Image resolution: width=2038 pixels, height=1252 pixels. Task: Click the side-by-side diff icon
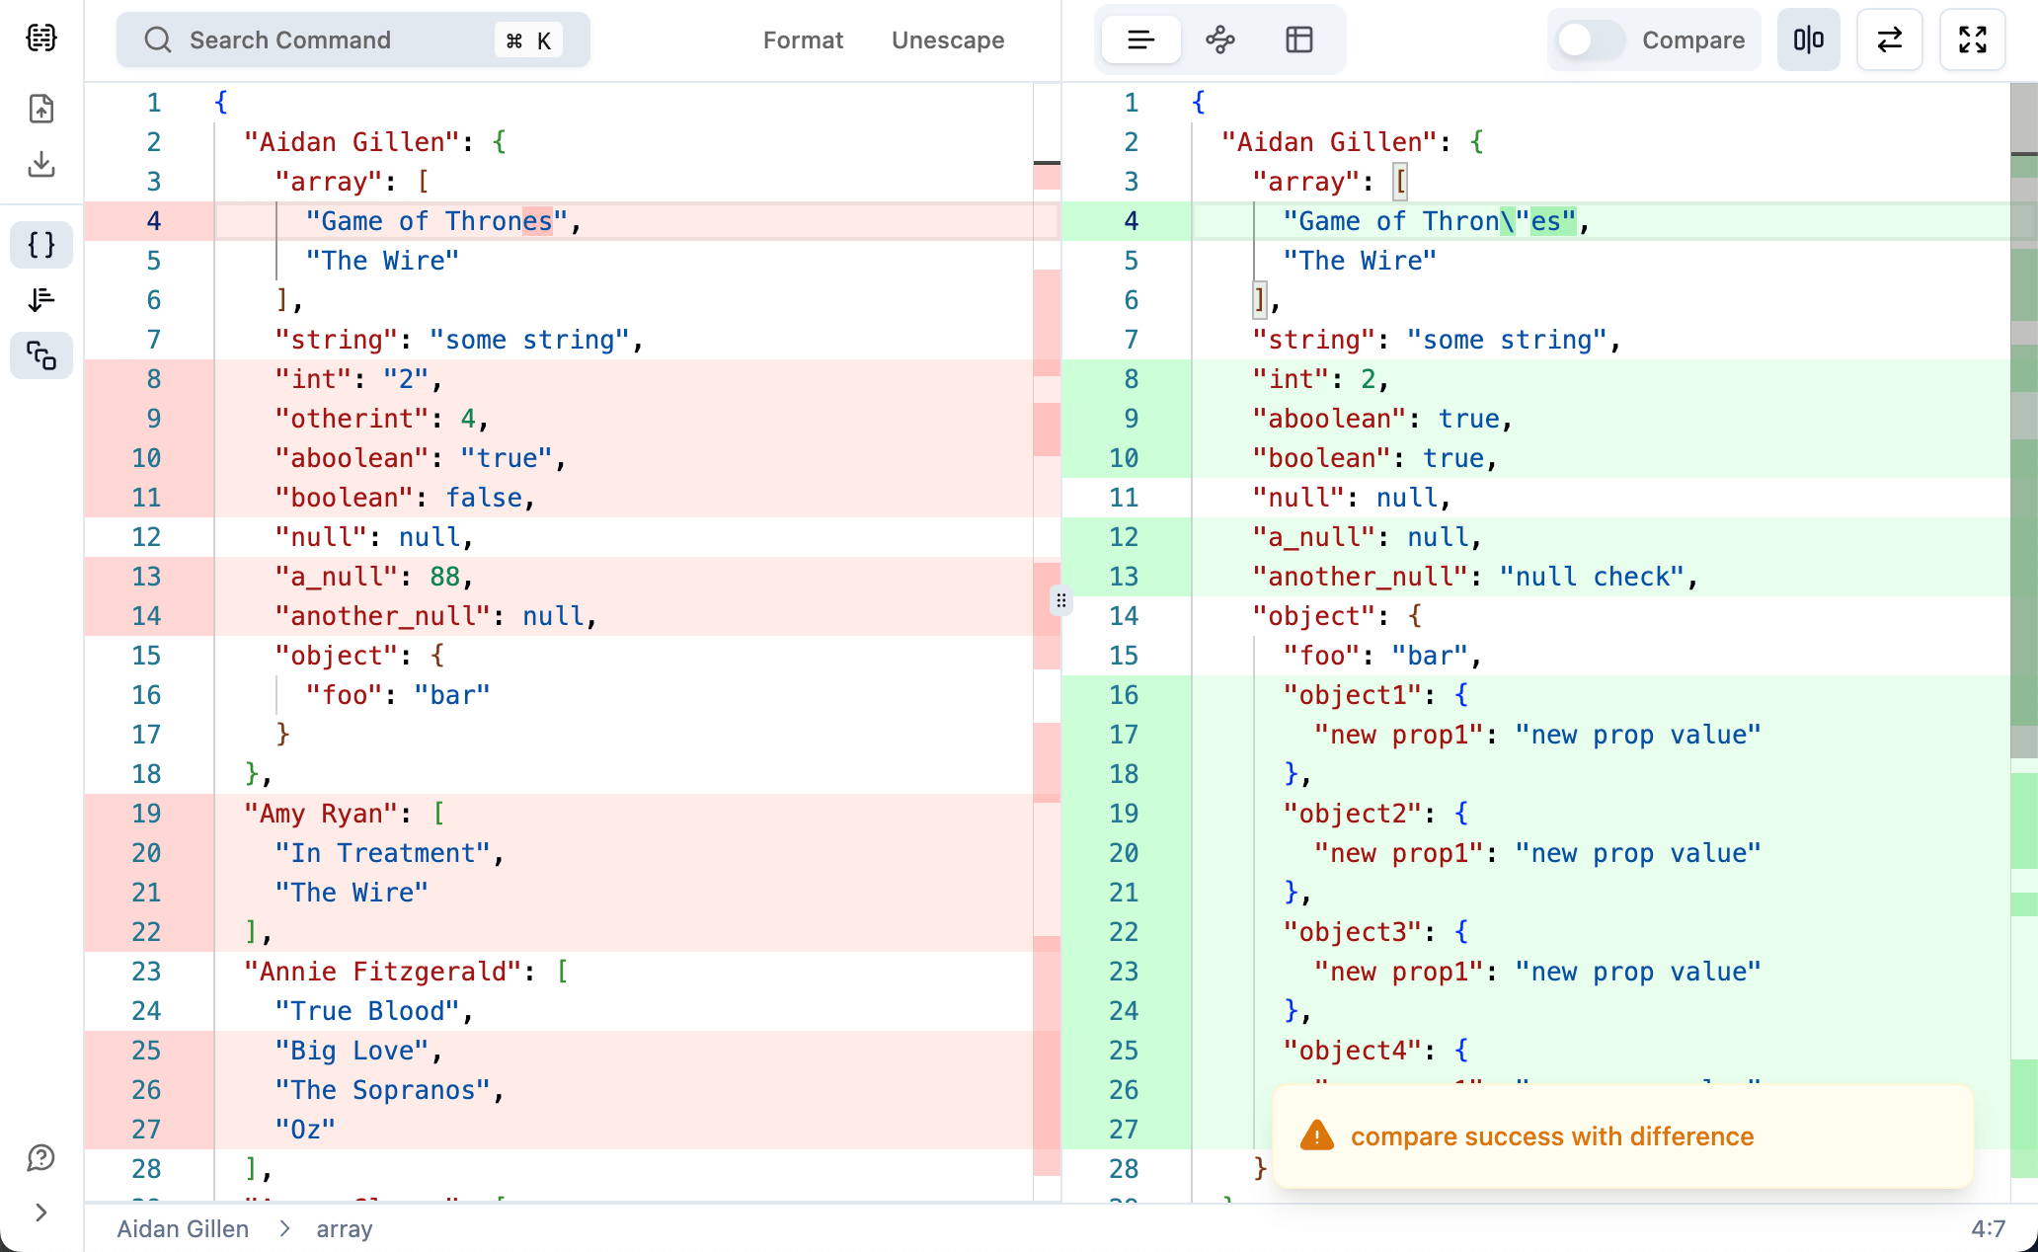click(1811, 39)
